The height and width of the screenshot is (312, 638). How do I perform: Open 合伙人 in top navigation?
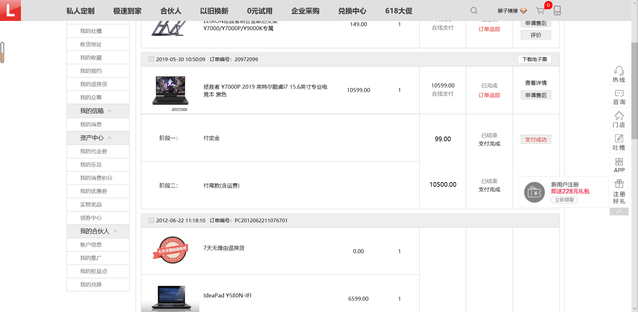click(171, 11)
